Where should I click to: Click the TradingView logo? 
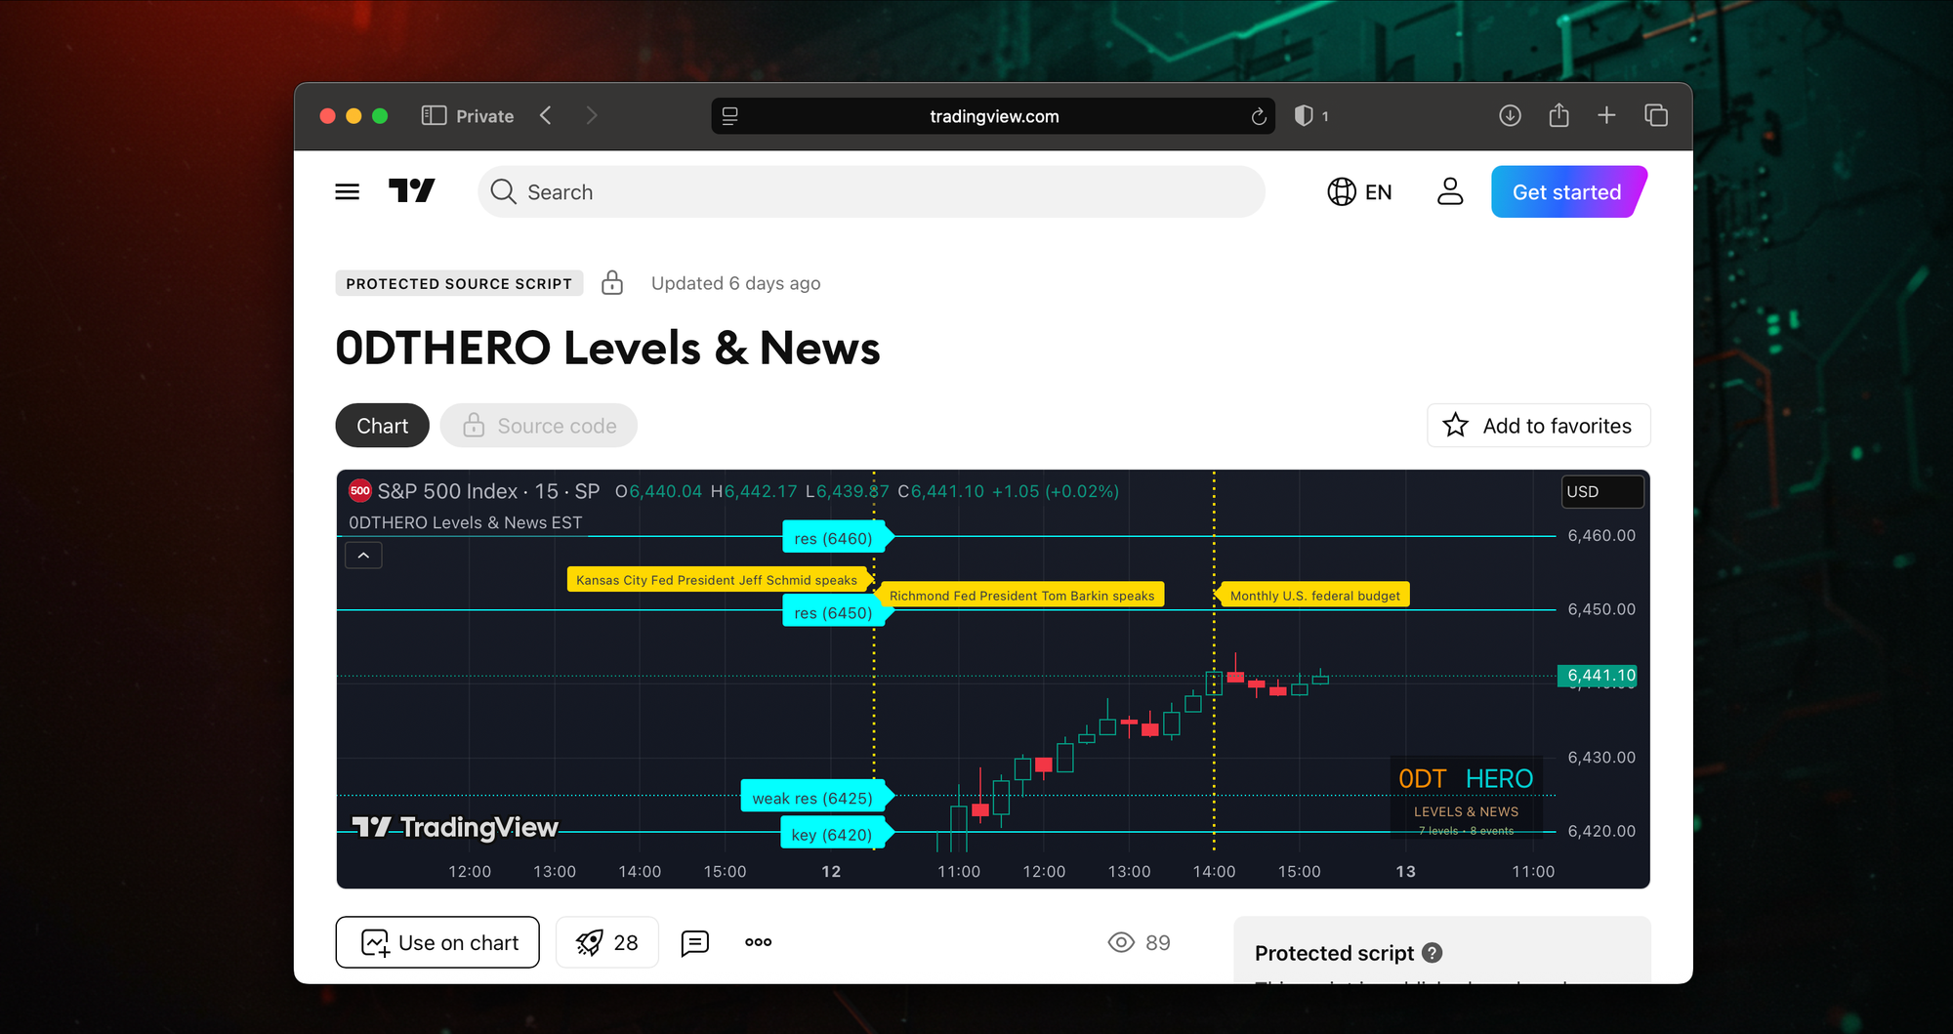click(x=411, y=190)
